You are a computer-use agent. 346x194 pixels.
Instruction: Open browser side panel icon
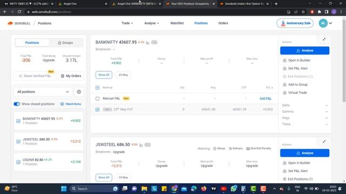coord(327,12)
